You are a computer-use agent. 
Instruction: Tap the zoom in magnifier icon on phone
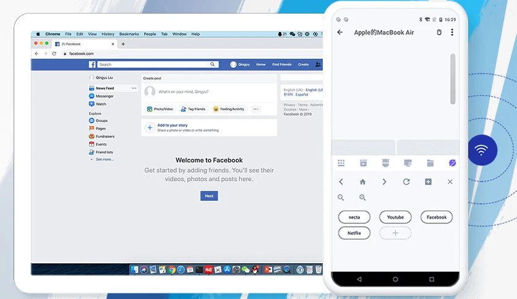click(362, 198)
